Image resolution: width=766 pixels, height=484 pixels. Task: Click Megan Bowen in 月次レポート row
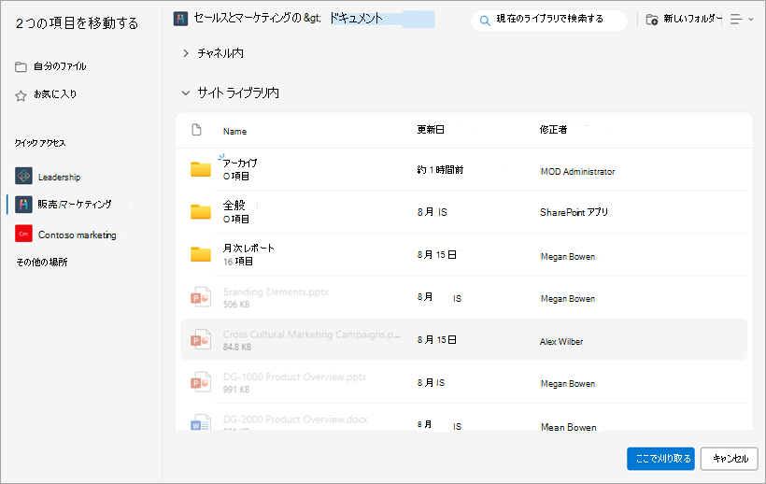click(568, 256)
